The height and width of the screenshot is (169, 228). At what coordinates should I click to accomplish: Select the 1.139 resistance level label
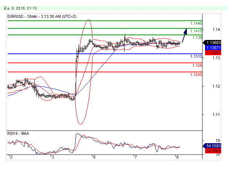point(197,37)
